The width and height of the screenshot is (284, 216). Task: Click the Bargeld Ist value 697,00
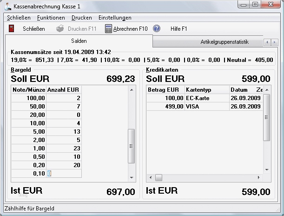121,192
